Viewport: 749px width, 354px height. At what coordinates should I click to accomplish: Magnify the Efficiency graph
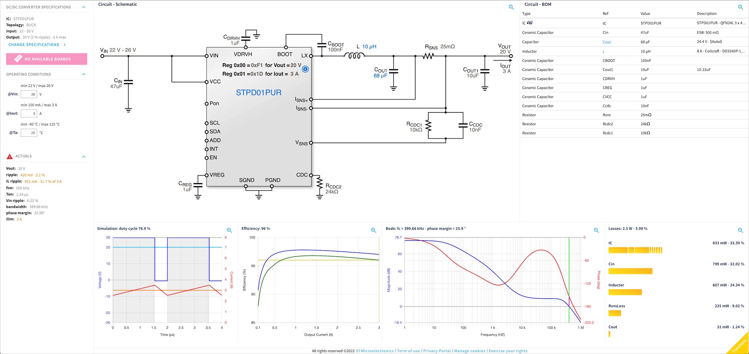click(x=373, y=230)
